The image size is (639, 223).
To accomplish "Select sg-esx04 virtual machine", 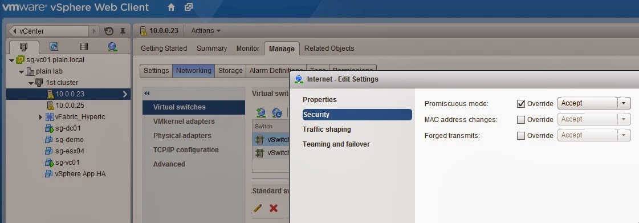I will (70, 151).
